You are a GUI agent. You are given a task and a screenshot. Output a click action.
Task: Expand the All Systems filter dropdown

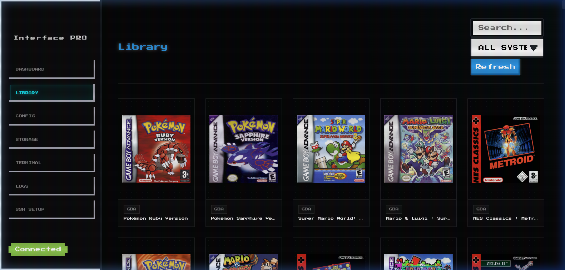tap(507, 48)
